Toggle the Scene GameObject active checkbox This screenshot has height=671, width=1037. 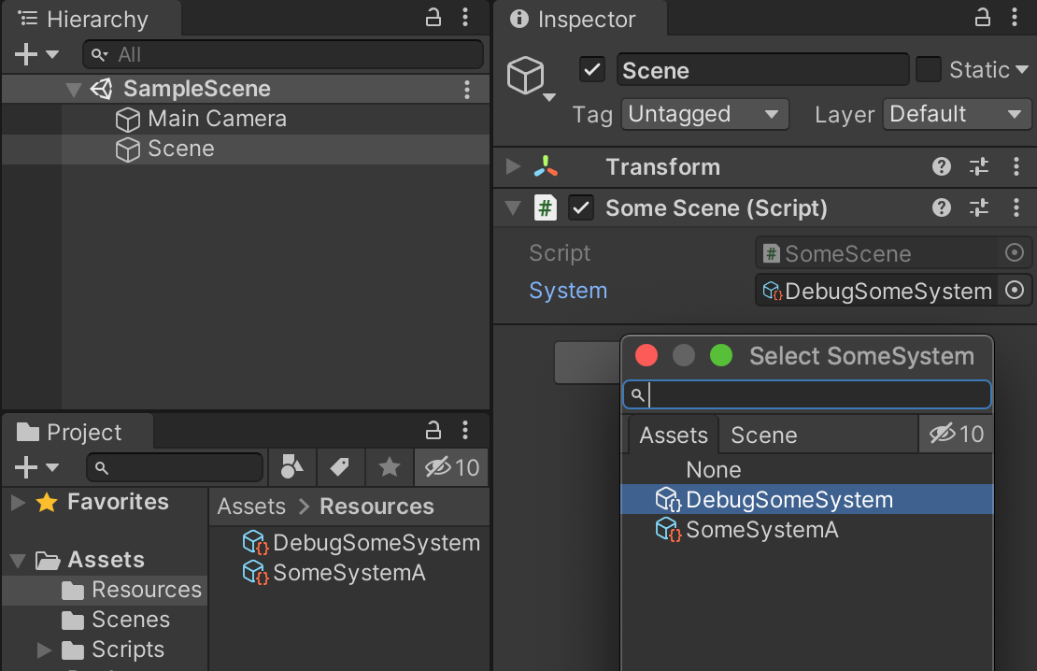591,69
